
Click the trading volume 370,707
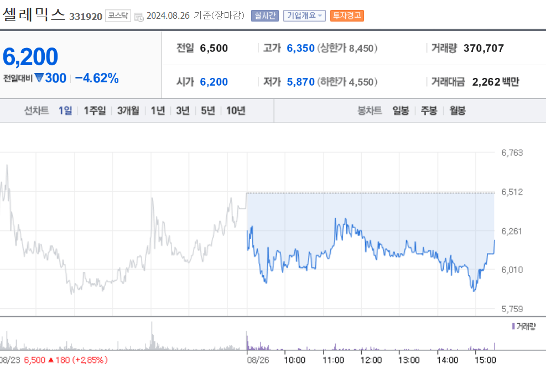483,48
